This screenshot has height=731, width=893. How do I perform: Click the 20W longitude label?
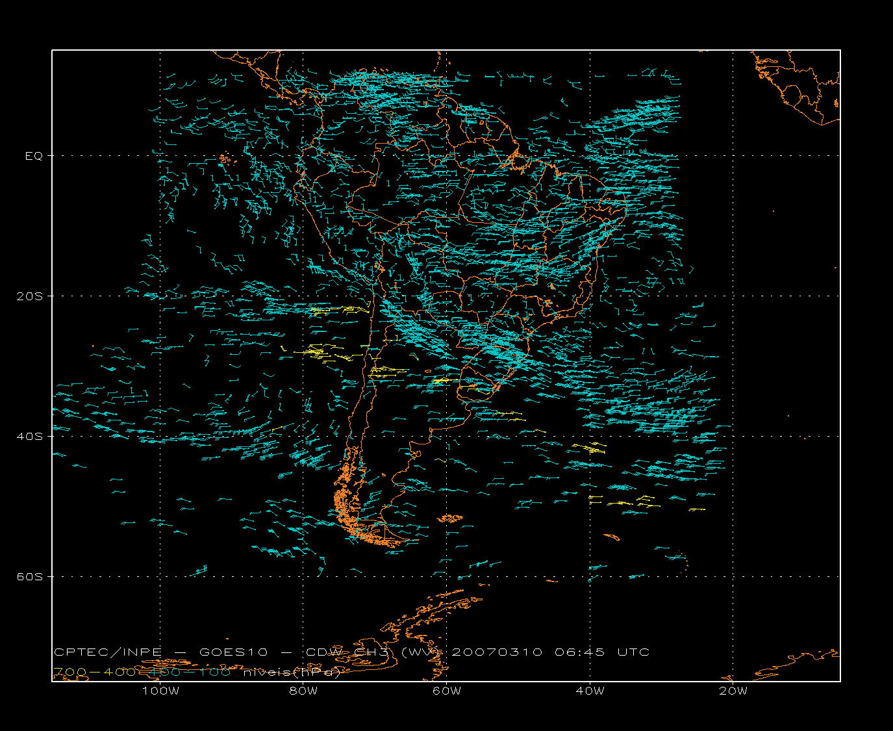(x=733, y=691)
